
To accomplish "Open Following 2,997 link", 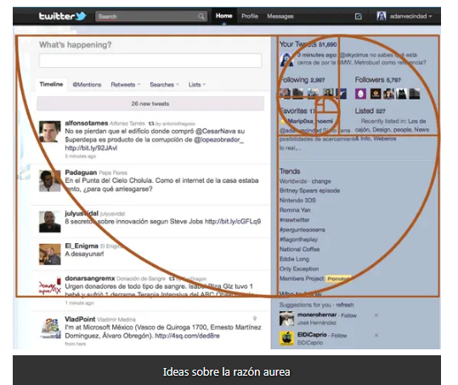I will (x=302, y=80).
